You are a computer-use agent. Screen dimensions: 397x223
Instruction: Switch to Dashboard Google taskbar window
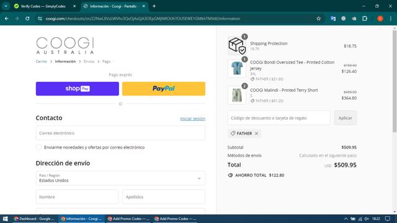pos(34,219)
